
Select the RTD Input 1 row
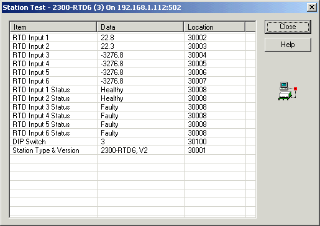pos(132,38)
